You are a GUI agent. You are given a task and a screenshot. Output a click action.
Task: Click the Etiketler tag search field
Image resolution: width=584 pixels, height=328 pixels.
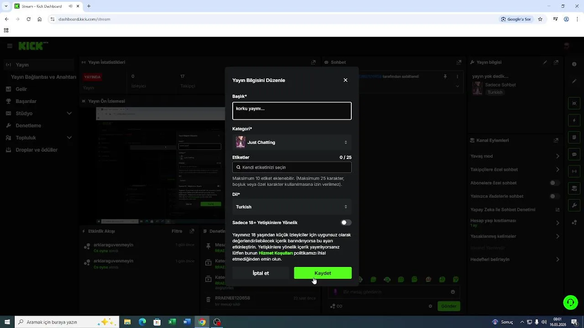(x=292, y=167)
